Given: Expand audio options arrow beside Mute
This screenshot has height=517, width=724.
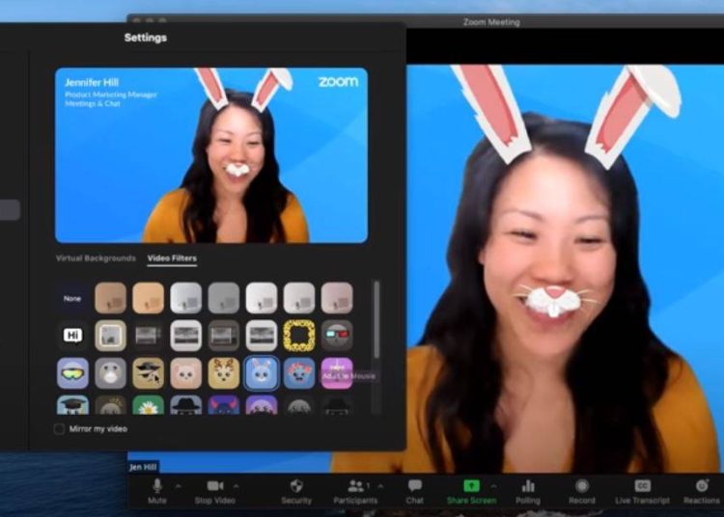Looking at the screenshot, I should (179, 486).
